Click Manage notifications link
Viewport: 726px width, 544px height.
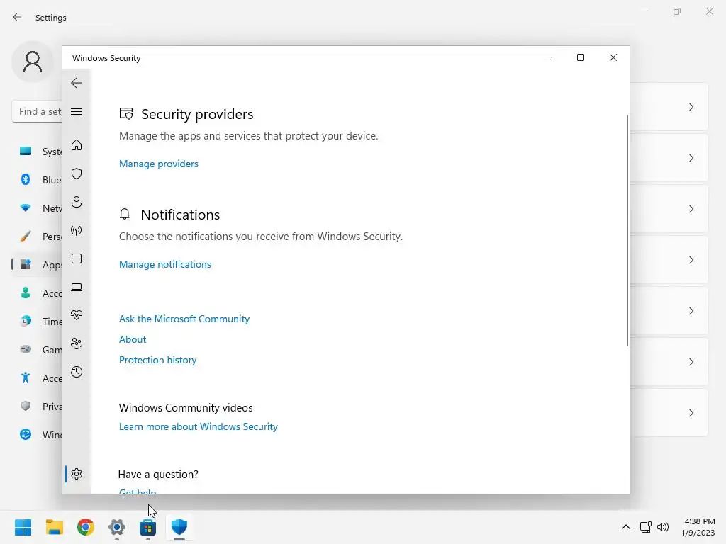coord(164,264)
